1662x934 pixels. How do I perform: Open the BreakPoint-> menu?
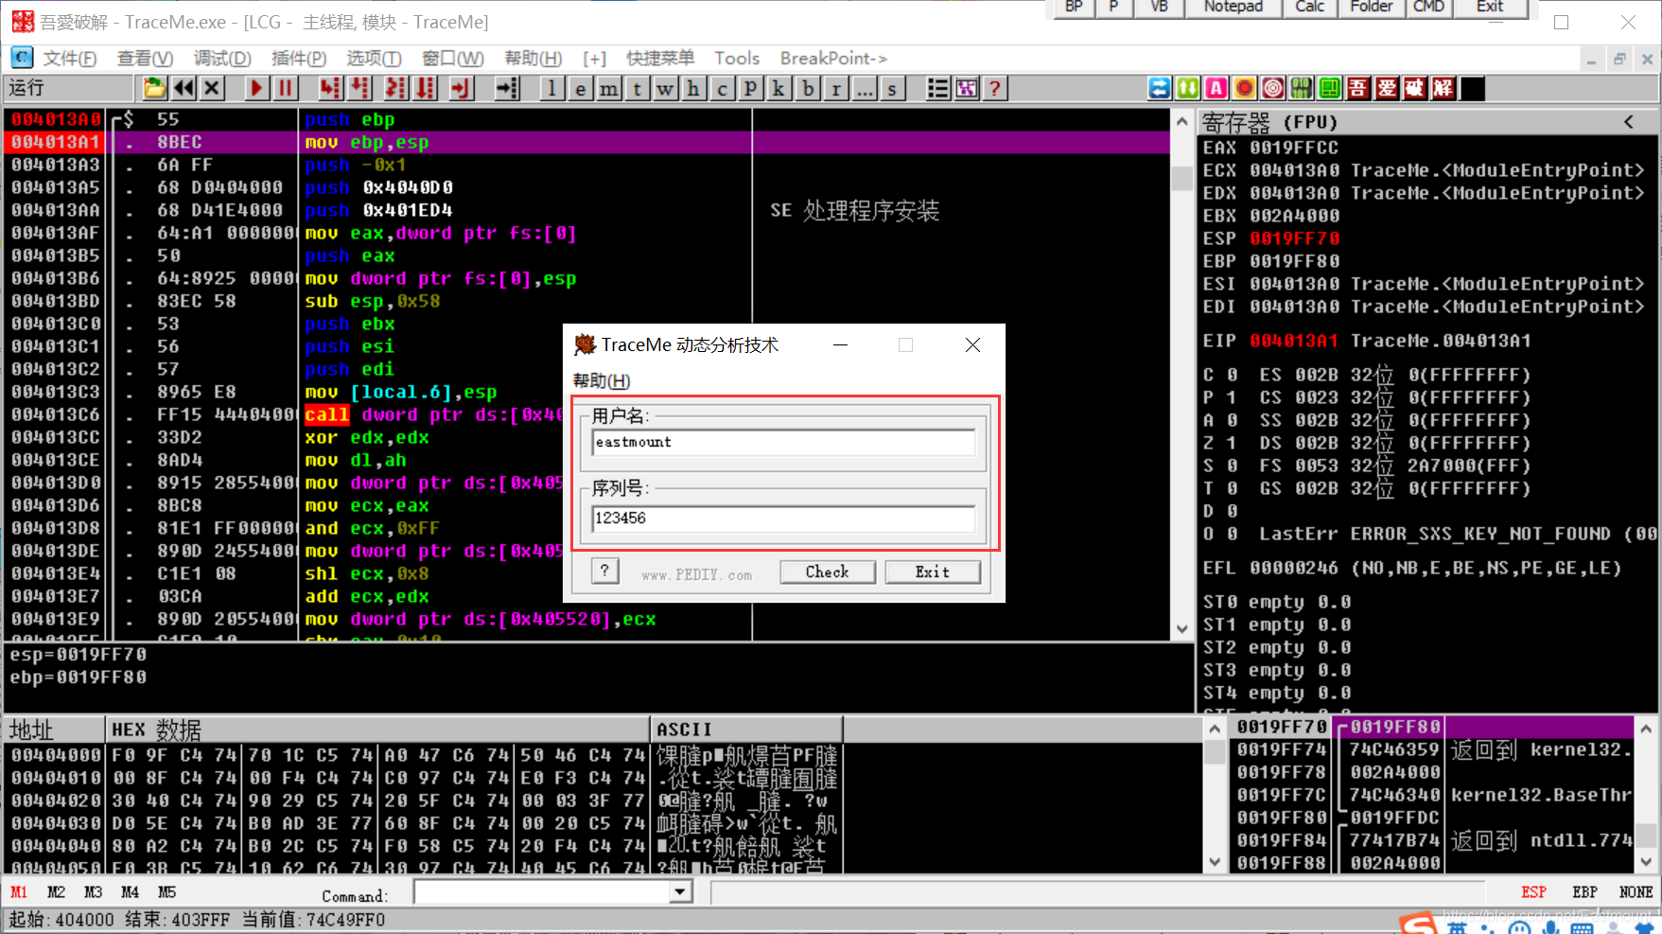[833, 59]
